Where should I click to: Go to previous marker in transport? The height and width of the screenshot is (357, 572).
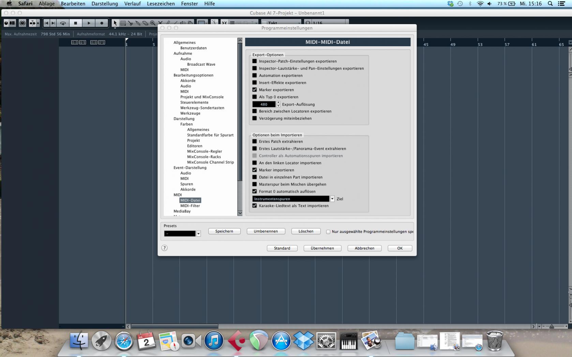47,23
